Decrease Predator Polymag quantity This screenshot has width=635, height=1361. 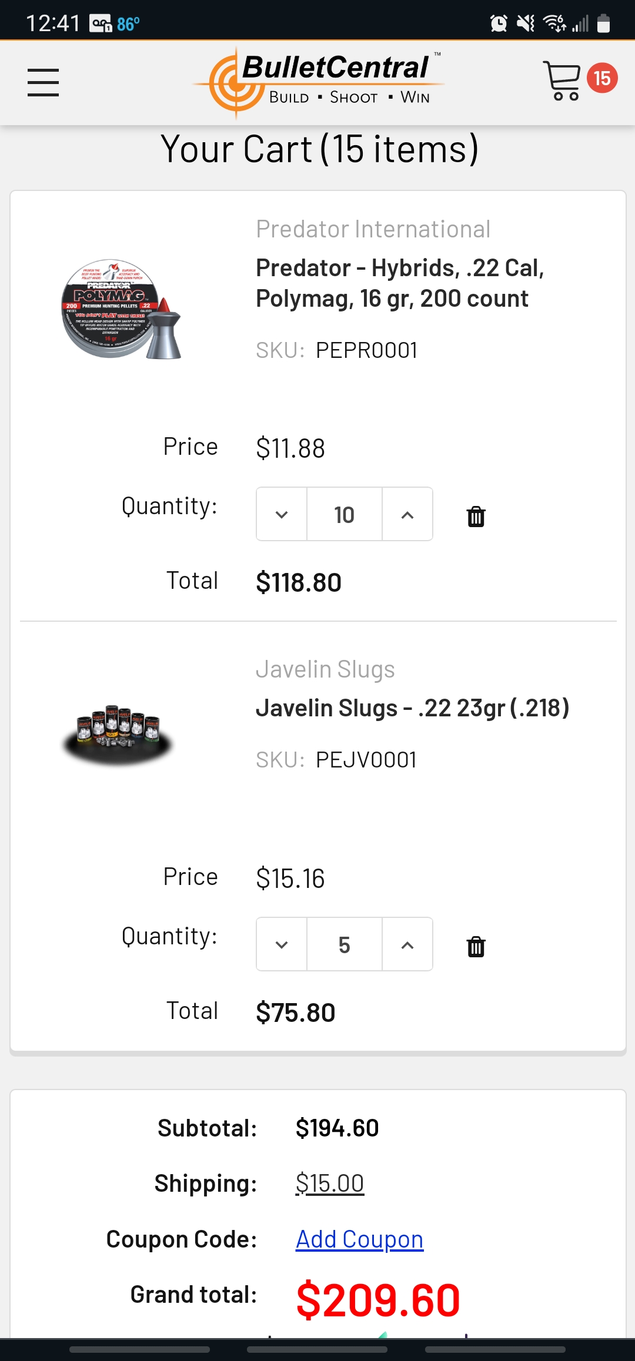(x=282, y=514)
